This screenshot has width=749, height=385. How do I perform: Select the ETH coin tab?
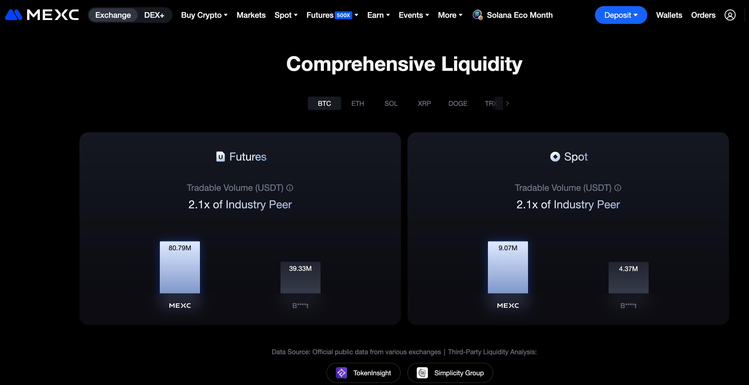click(357, 103)
